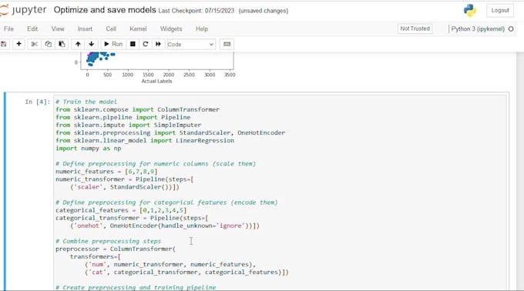
Task: Click the Jupyter logo
Action: pos(23,10)
